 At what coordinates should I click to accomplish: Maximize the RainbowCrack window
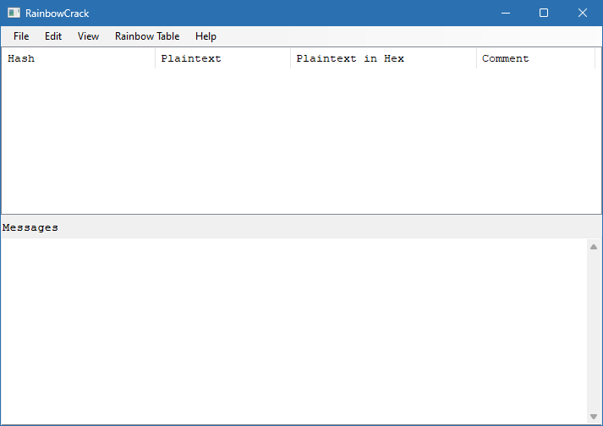click(544, 13)
